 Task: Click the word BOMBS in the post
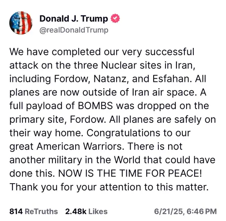(95, 106)
